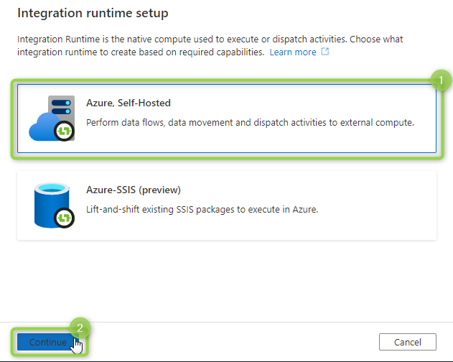Click the Azure-SSIS database cylinder icon
Viewport: 453px width, 362px height.
pos(54,205)
